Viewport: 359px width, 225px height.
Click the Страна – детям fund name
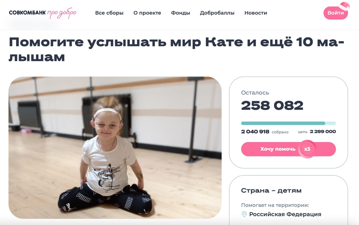[x=271, y=190]
